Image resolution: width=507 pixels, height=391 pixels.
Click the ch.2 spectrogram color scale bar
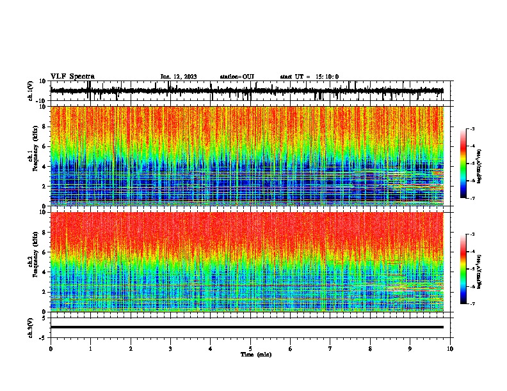(463, 269)
